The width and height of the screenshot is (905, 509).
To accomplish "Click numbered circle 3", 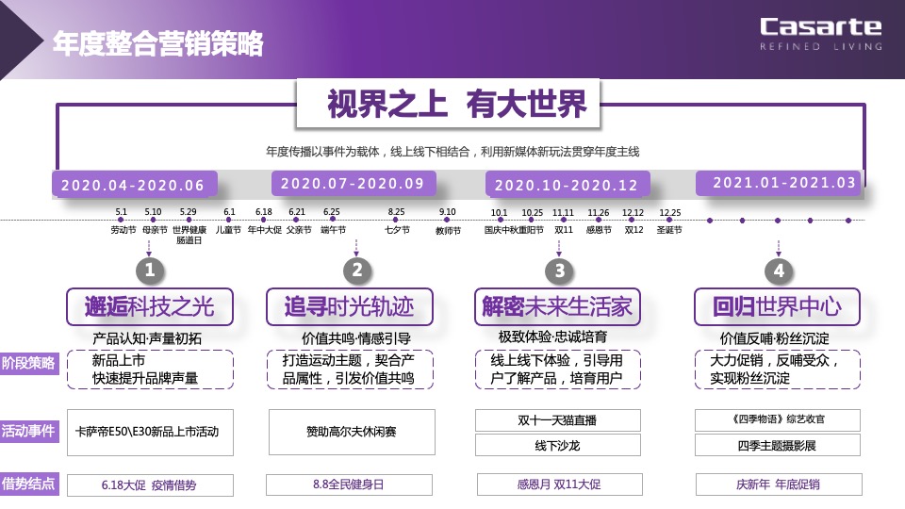I will 559,271.
